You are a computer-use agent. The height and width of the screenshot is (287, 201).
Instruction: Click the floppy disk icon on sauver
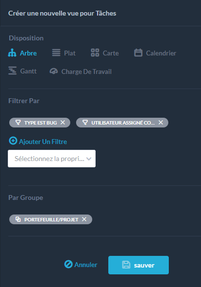pos(126,265)
